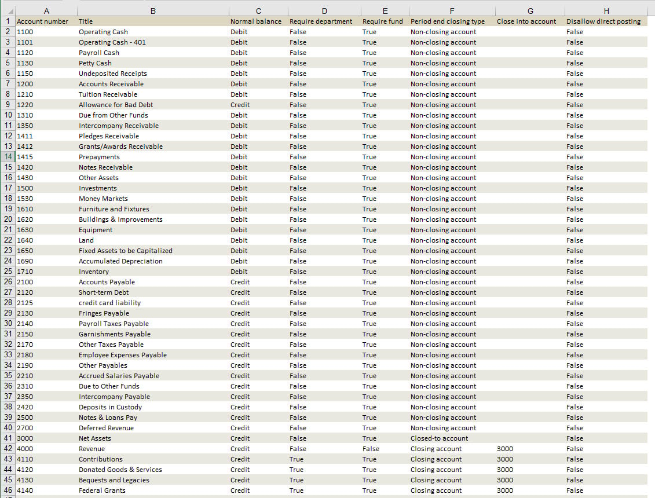Select the 'credit card liability' cell

coord(109,303)
